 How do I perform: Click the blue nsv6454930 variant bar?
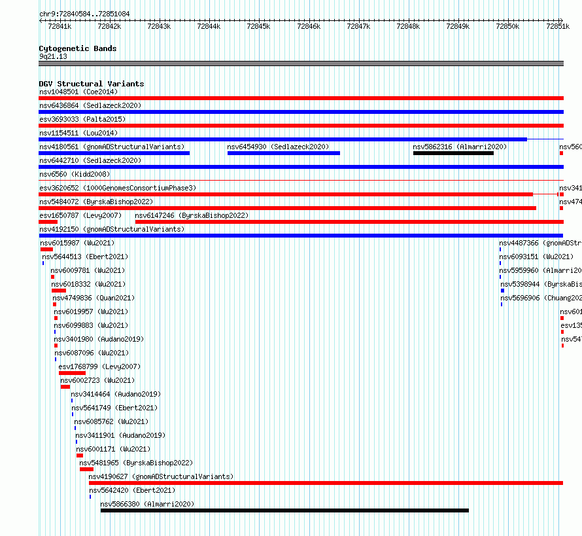coord(284,153)
